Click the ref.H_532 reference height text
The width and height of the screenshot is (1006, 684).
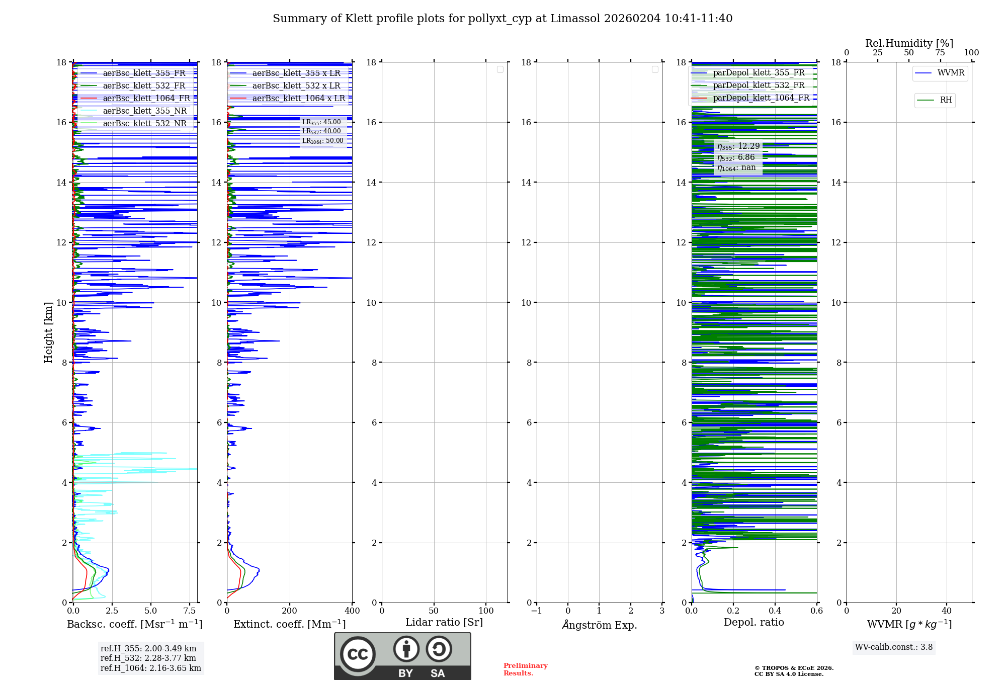click(148, 658)
